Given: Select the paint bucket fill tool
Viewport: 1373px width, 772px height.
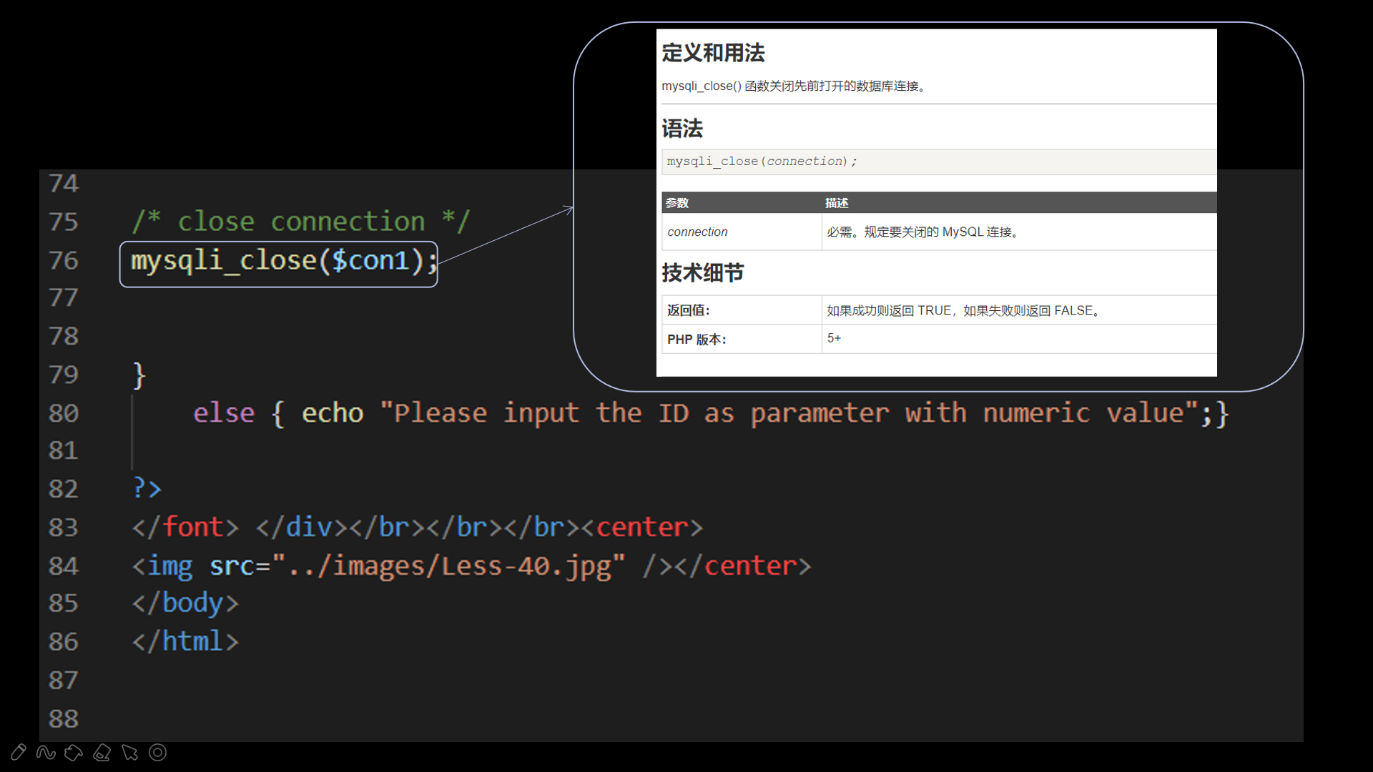Looking at the screenshot, I should [x=74, y=752].
